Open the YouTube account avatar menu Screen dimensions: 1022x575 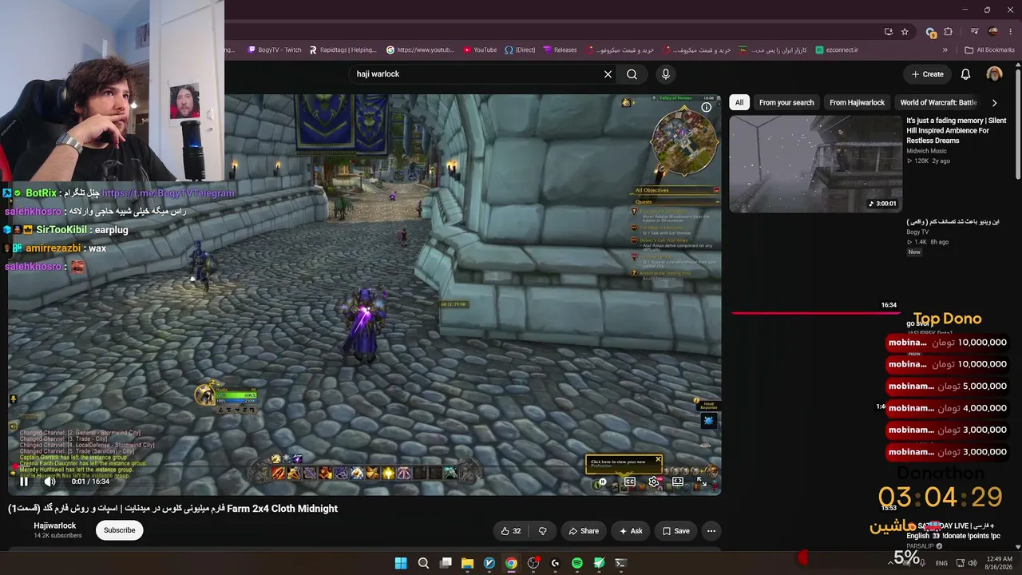click(994, 74)
